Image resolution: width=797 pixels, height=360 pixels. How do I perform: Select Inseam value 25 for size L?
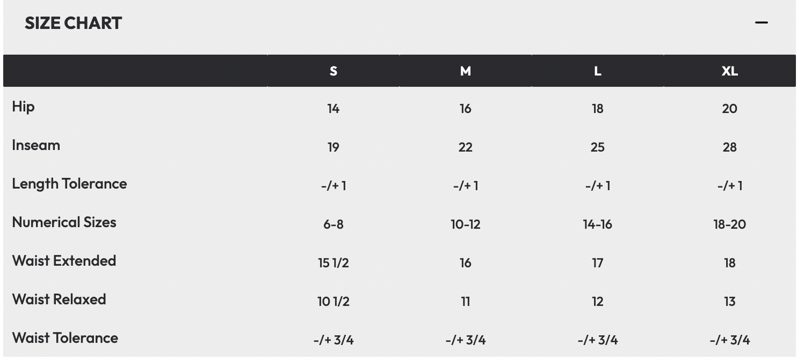[597, 147]
